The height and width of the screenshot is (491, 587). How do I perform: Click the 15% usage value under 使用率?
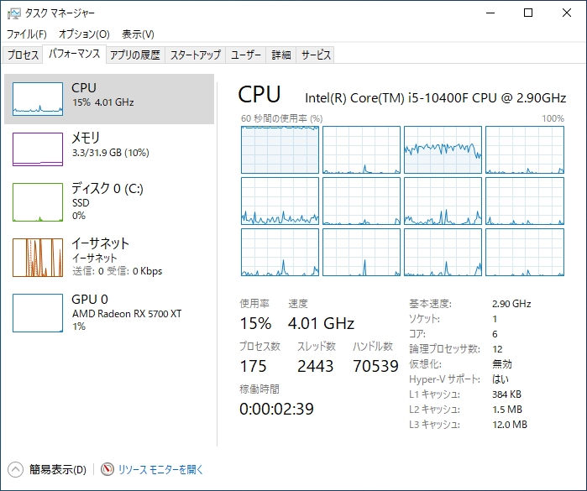pos(255,323)
